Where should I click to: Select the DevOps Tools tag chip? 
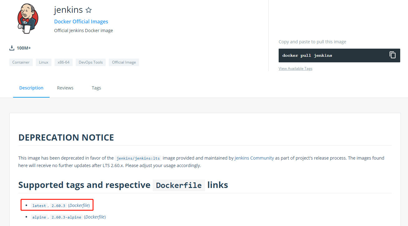click(x=91, y=62)
